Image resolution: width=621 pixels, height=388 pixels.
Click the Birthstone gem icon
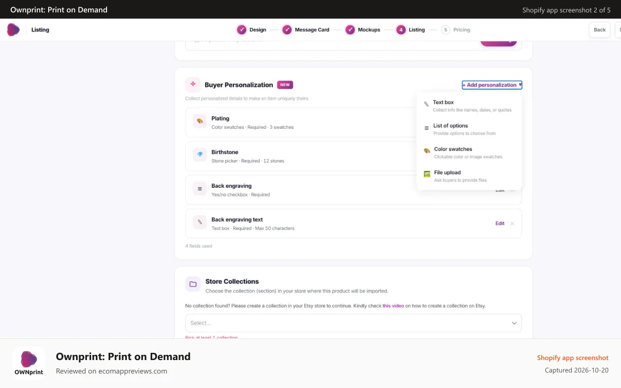200,155
